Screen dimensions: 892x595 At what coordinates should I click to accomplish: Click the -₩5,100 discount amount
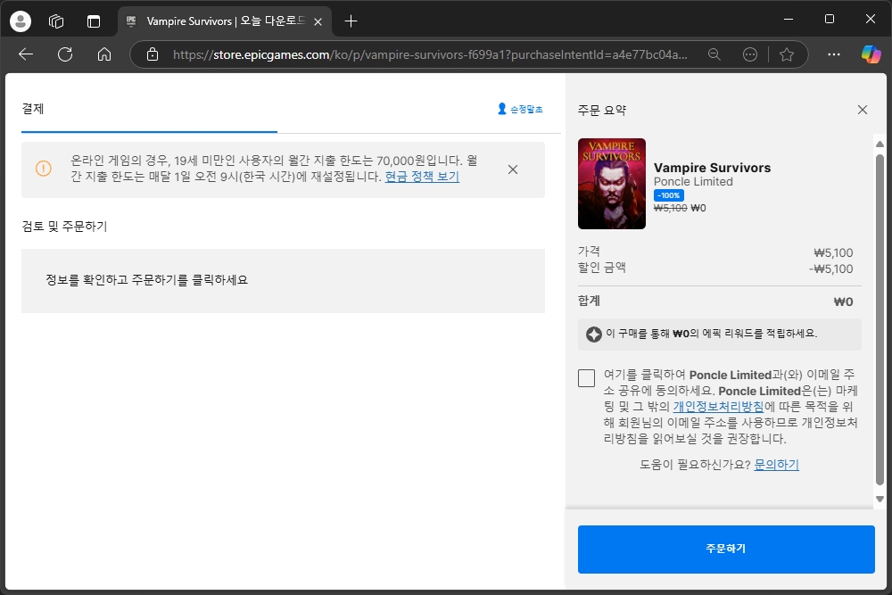(831, 269)
